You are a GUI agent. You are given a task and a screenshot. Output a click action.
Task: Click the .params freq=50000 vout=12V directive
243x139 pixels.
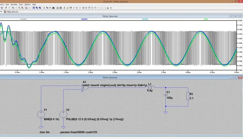79,132
